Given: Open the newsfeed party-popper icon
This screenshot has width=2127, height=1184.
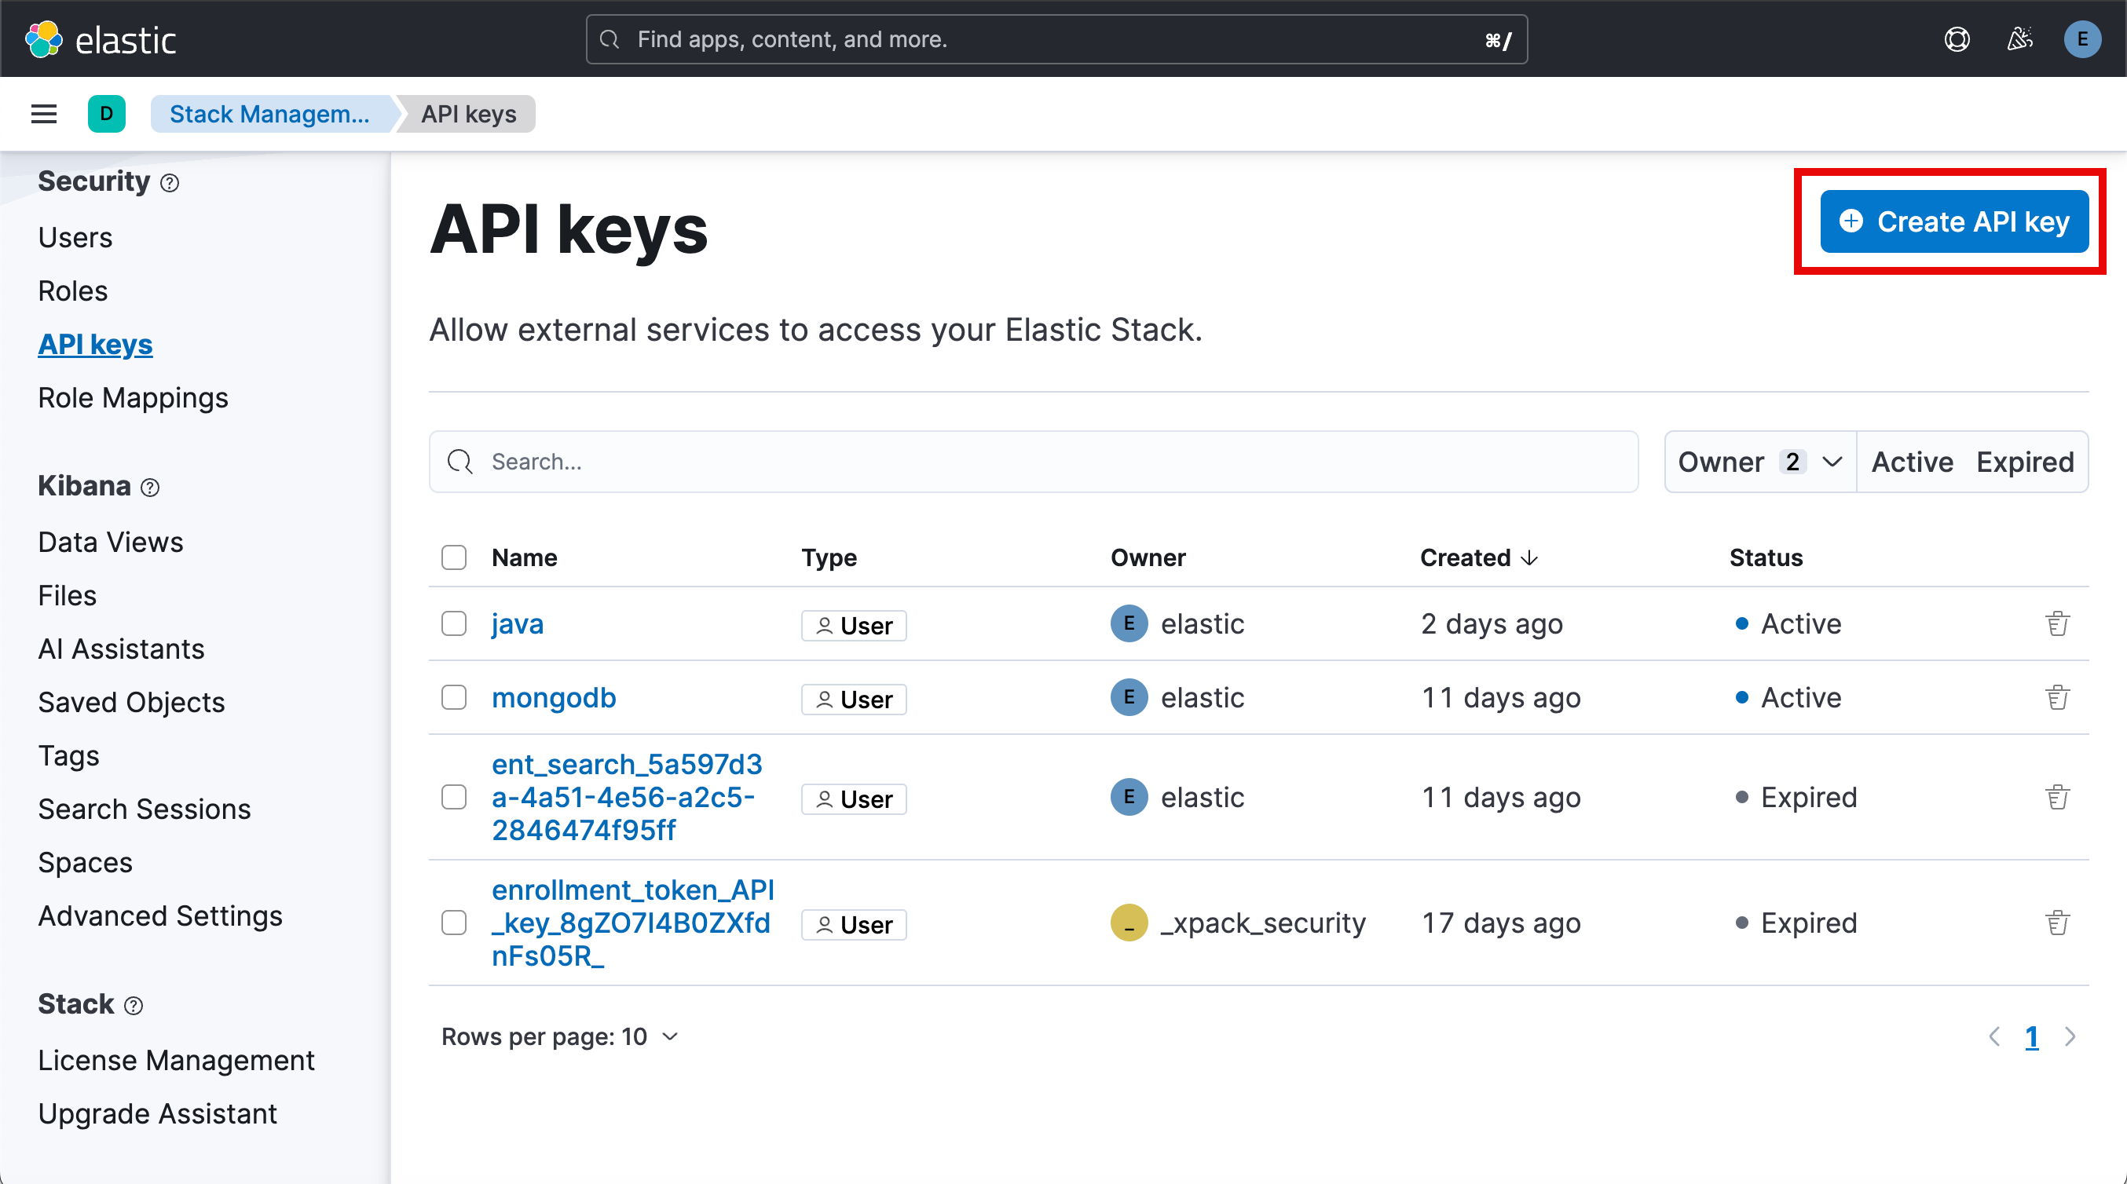Looking at the screenshot, I should 2019,38.
